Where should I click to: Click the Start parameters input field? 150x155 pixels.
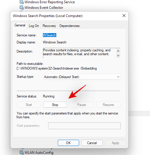(x=84, y=126)
